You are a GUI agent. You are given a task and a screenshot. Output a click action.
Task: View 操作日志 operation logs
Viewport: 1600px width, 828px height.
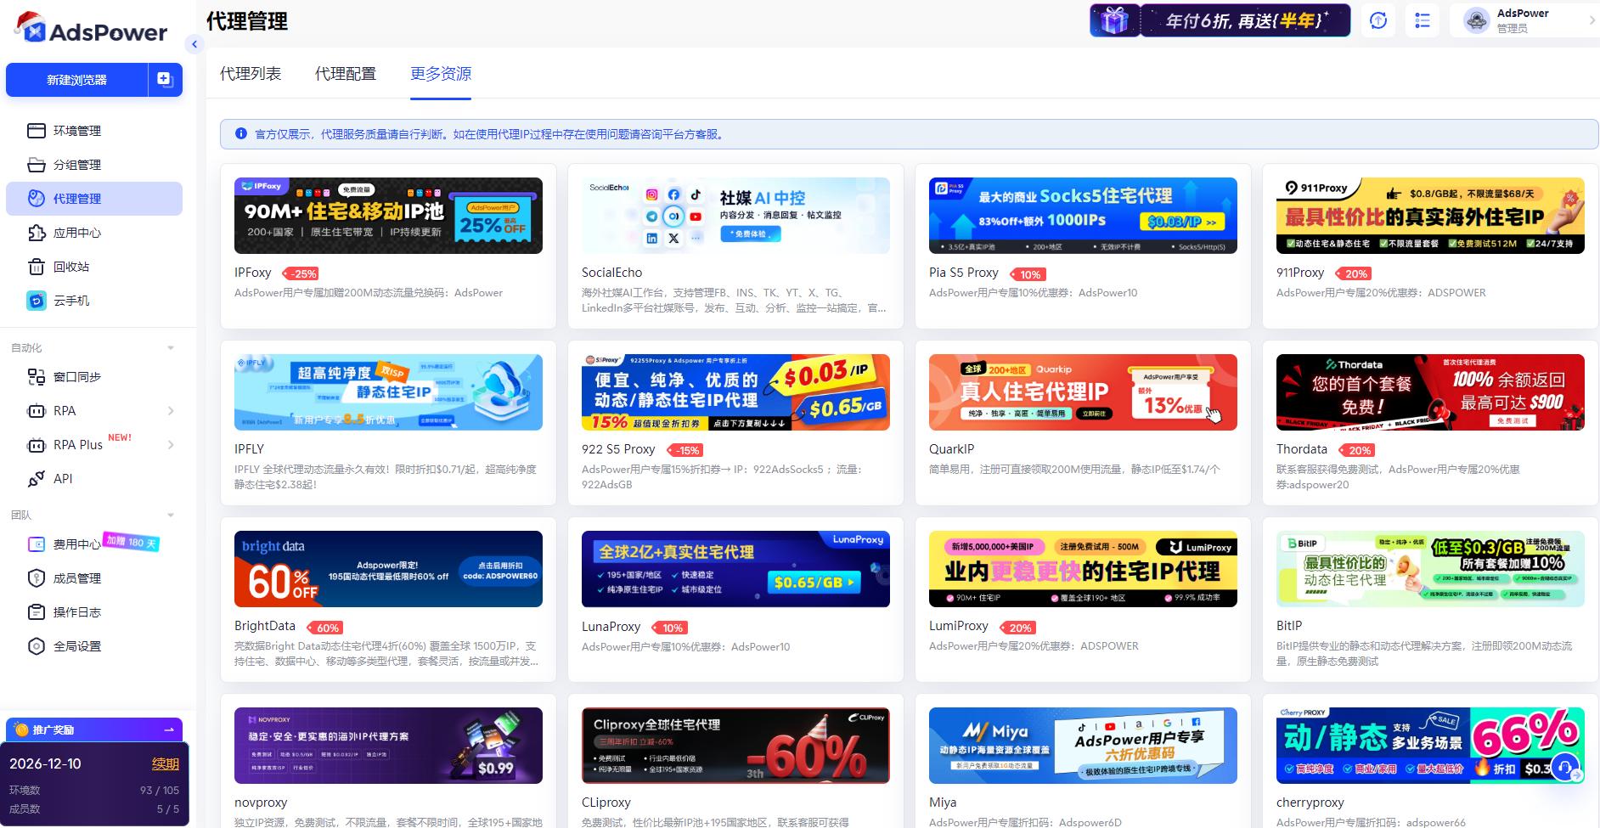tap(76, 611)
